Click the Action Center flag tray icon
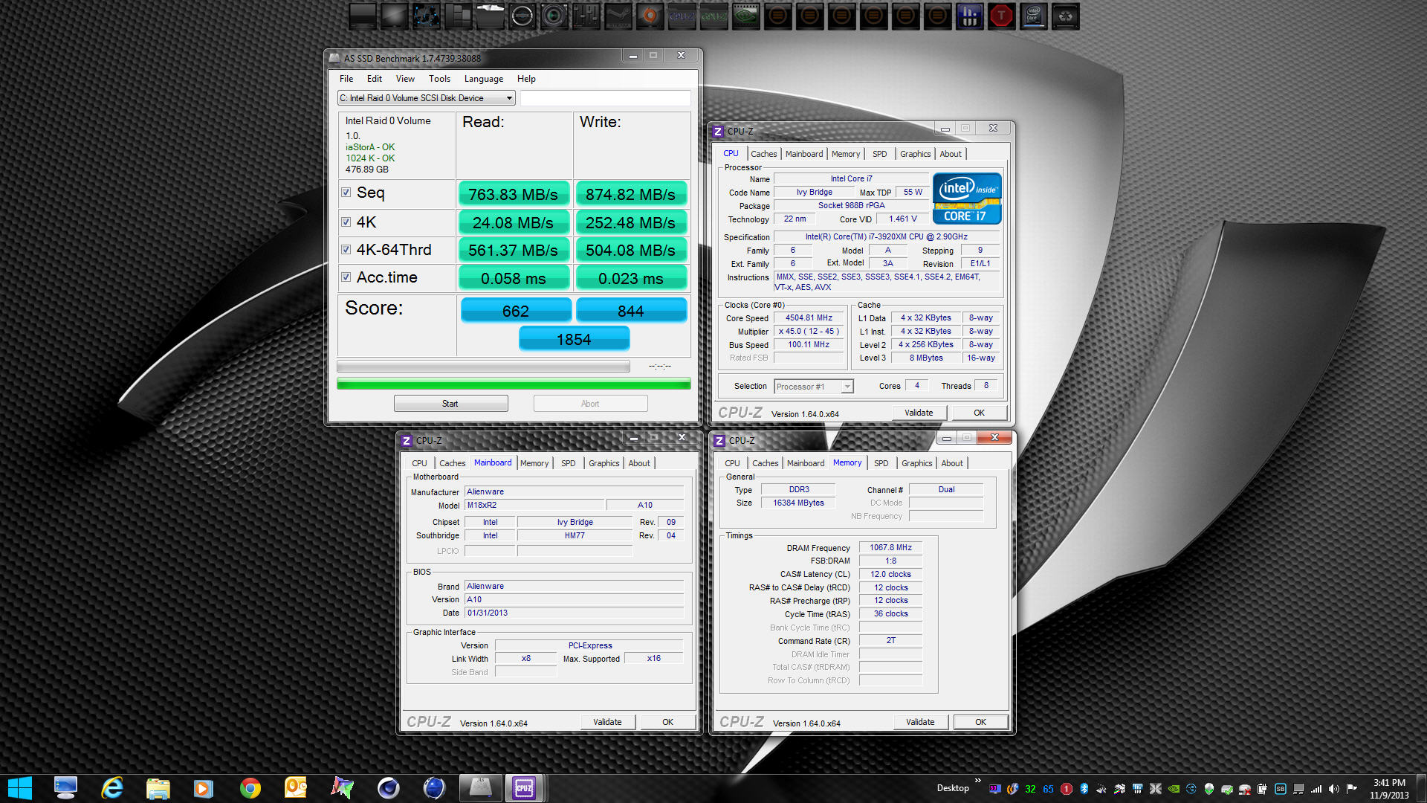 (x=1352, y=789)
